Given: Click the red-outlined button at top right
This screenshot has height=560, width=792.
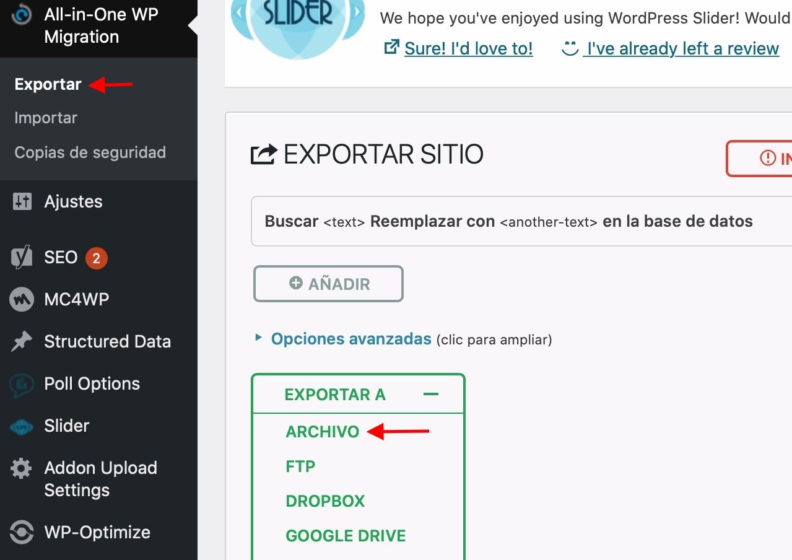Looking at the screenshot, I should [759, 159].
